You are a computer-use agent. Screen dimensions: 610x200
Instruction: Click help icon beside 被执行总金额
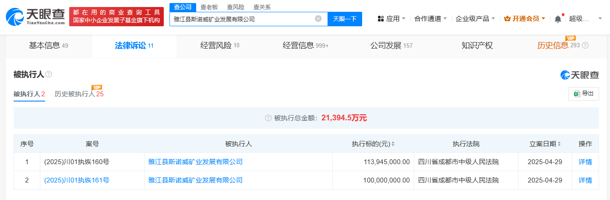coord(268,118)
